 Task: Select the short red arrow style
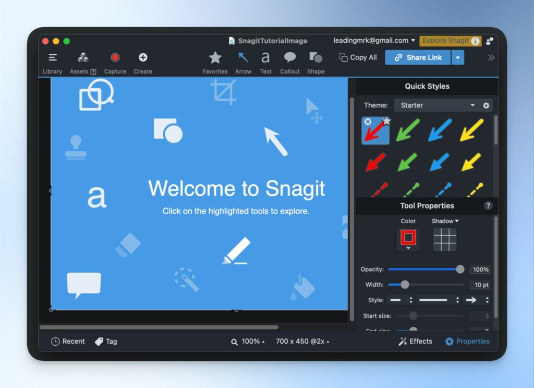coord(375,162)
